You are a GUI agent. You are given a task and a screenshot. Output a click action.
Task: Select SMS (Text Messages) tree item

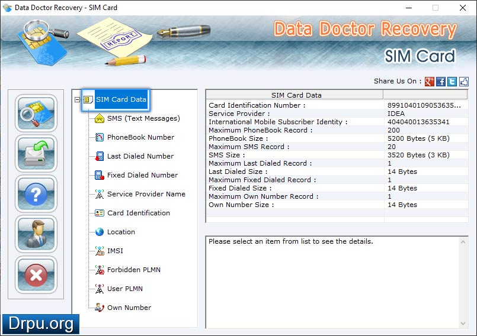[x=143, y=118]
